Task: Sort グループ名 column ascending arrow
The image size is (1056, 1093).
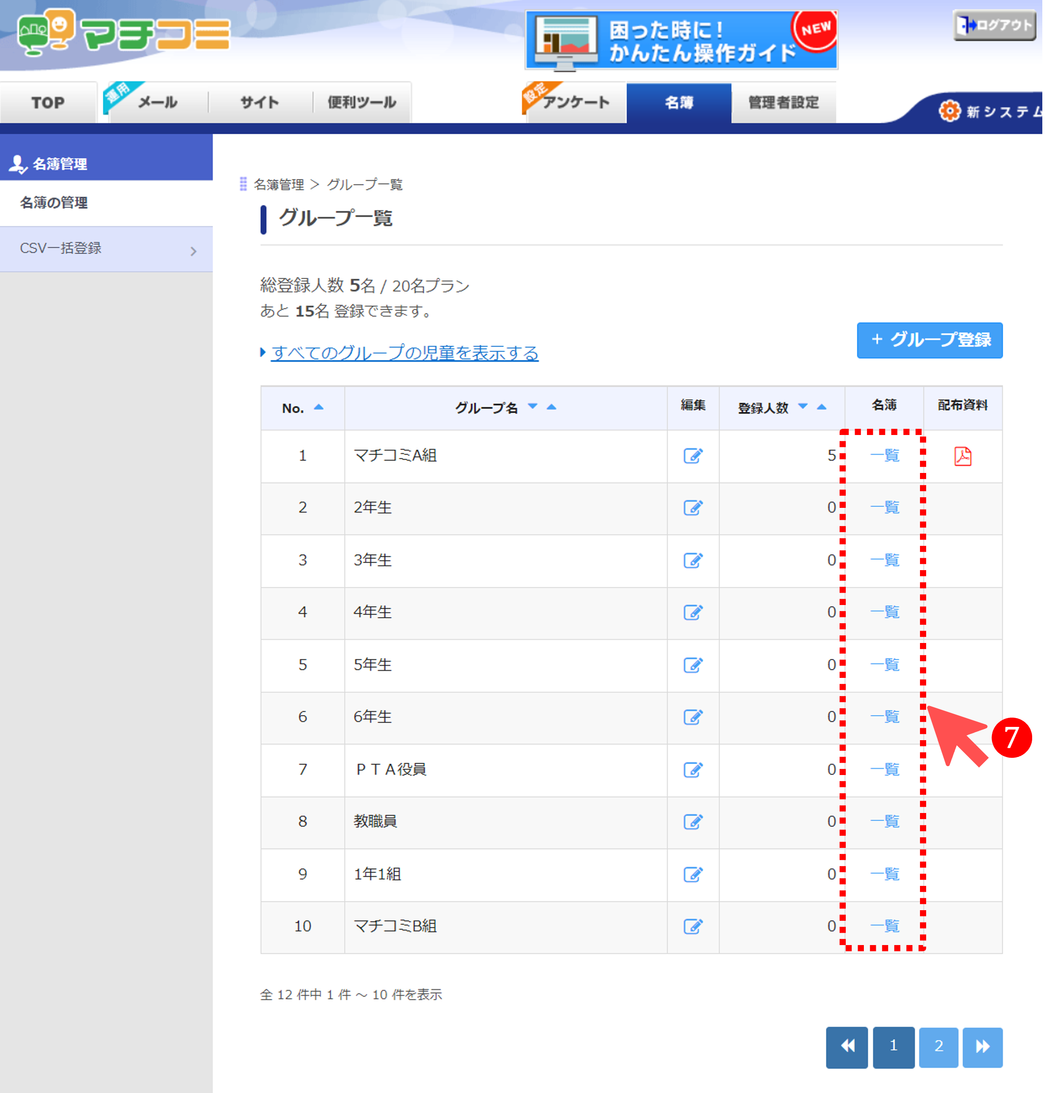Action: tap(551, 407)
